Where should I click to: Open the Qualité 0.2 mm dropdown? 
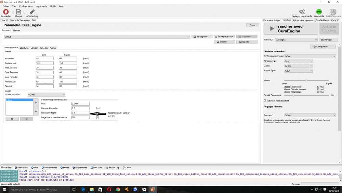pyautogui.click(x=298, y=66)
